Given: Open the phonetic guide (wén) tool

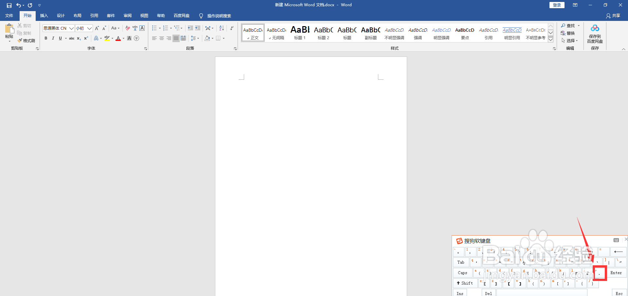Looking at the screenshot, I should tap(135, 28).
